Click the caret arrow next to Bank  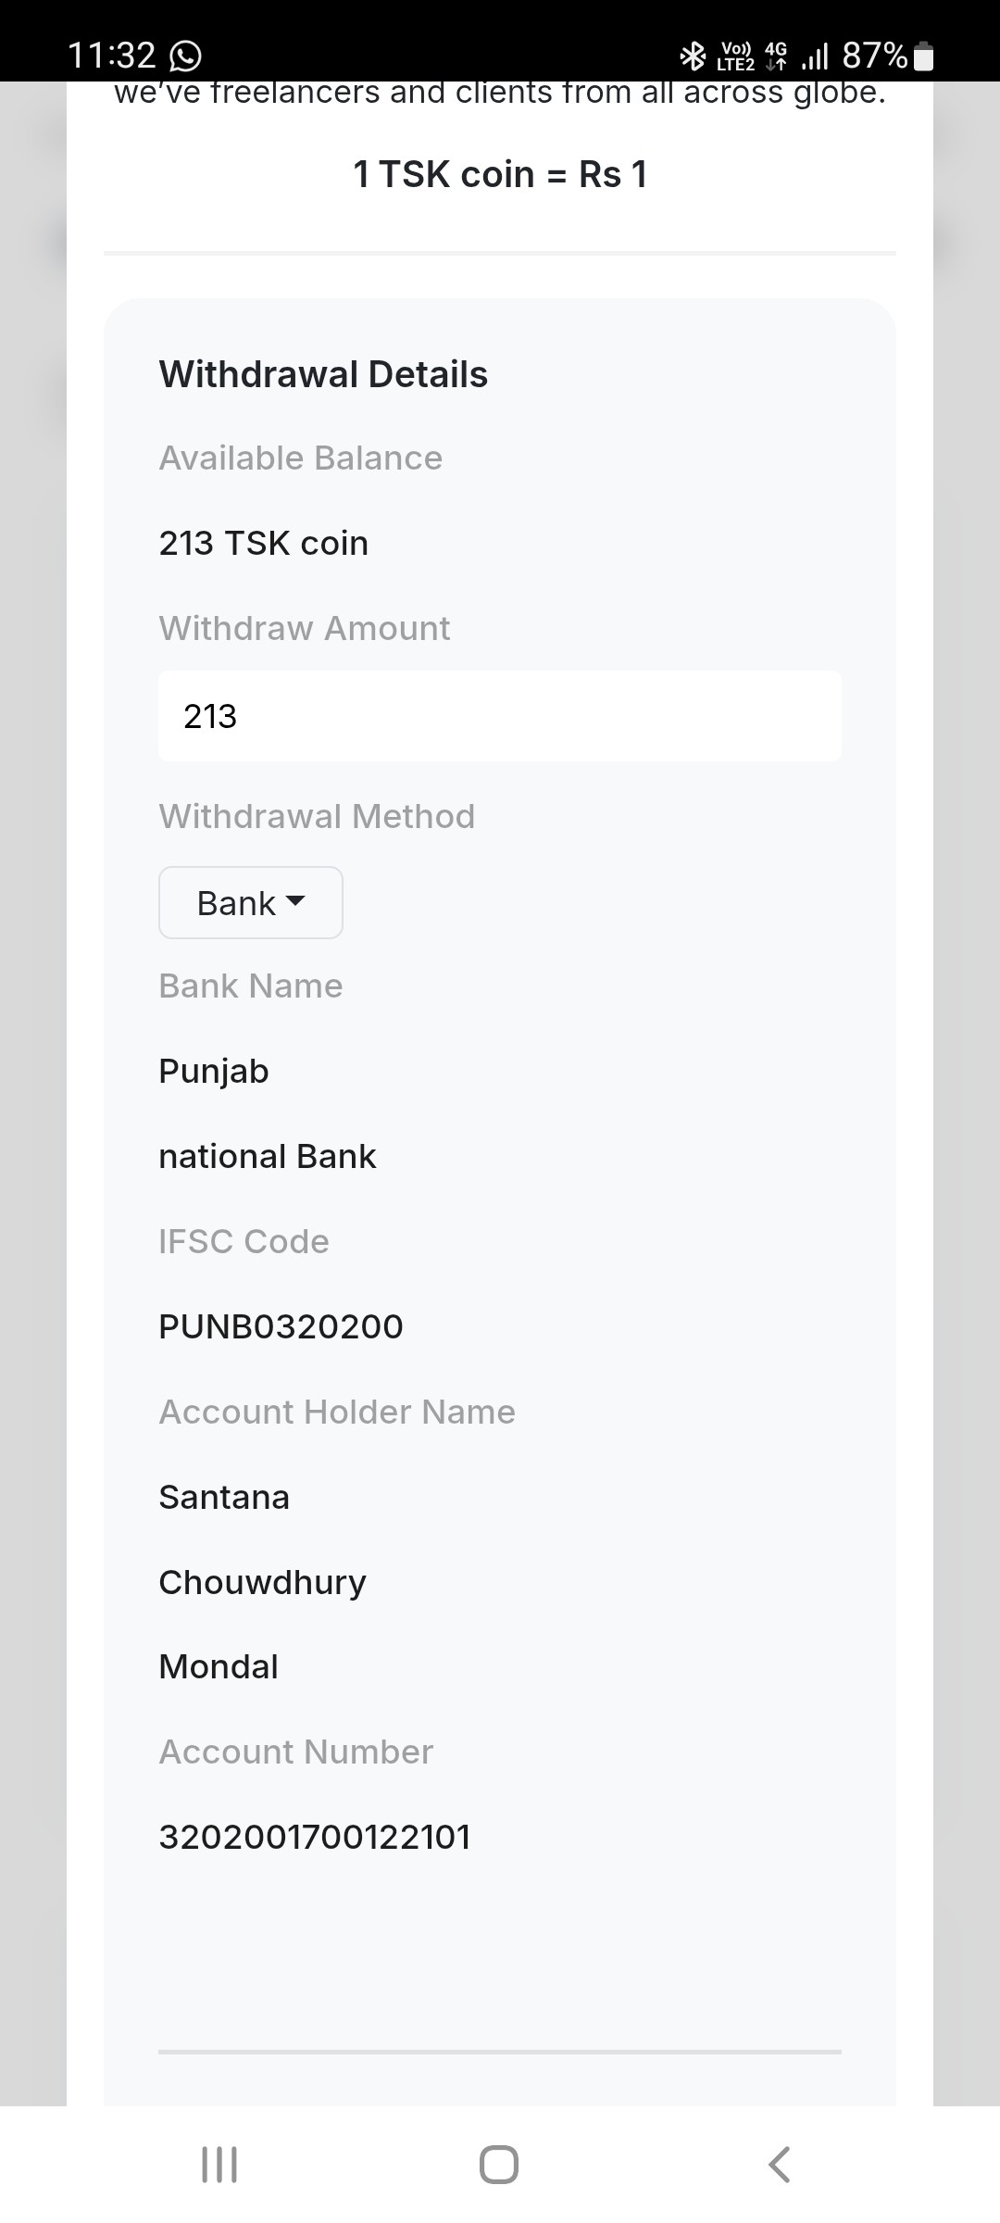point(295,901)
